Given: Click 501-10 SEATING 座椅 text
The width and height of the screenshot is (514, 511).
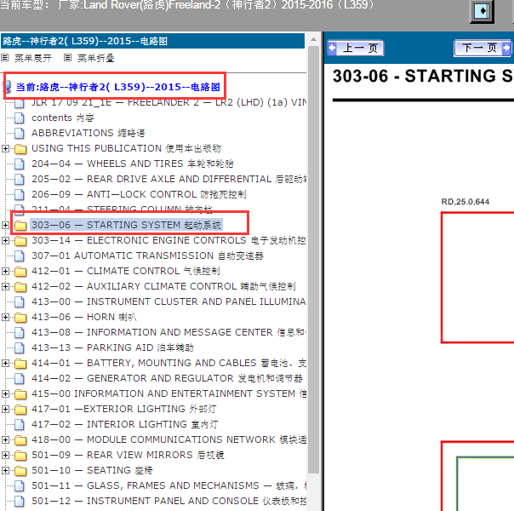Looking at the screenshot, I should tap(92, 470).
